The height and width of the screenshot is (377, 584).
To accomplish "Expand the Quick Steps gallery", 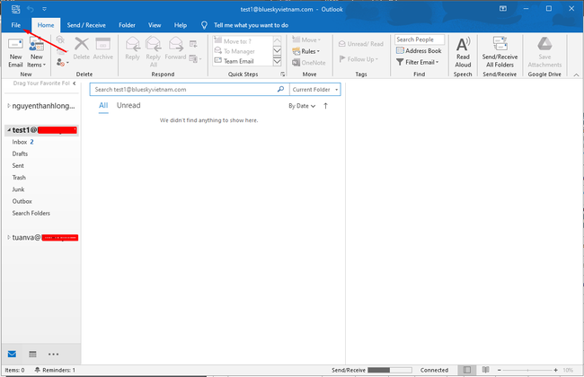I will tap(277, 61).
